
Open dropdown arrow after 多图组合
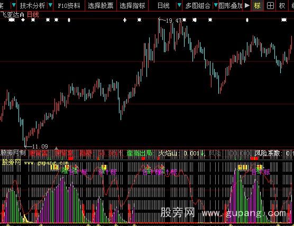pos(216,5)
